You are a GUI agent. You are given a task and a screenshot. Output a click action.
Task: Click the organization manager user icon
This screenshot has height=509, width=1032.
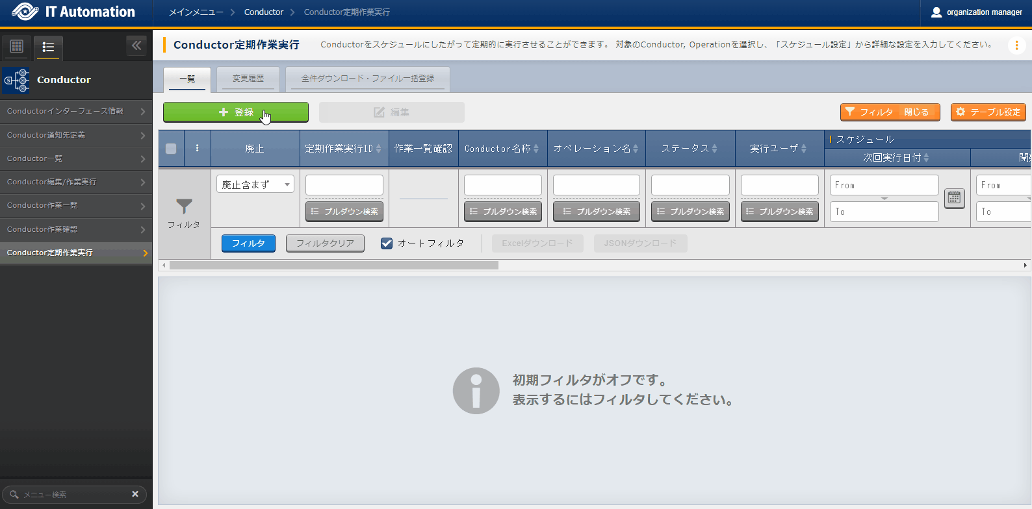(936, 12)
